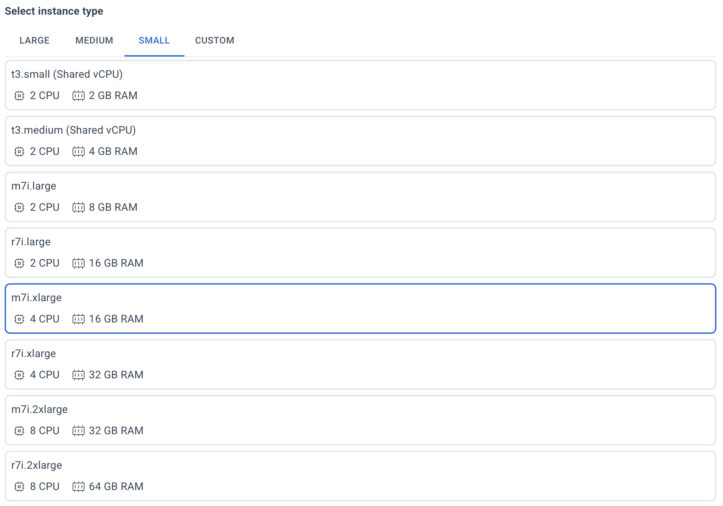Click the selected m7i.xlarge card
The image size is (723, 506).
(360, 309)
